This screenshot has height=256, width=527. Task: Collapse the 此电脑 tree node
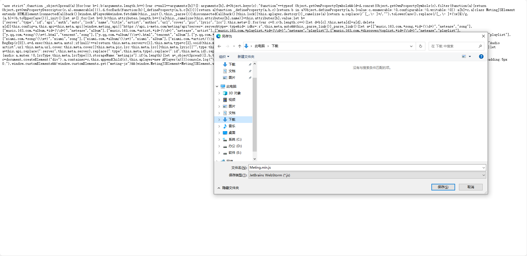[217, 87]
